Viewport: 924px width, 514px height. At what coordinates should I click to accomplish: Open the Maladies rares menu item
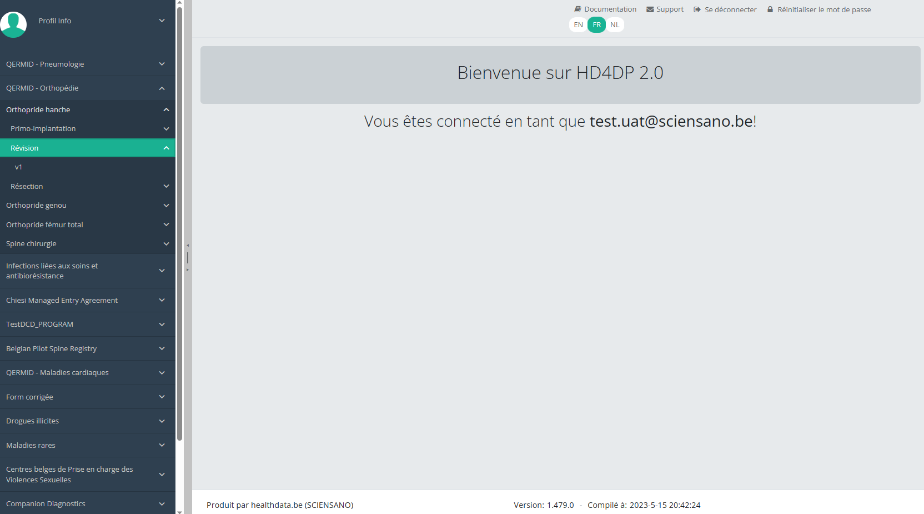[31, 446]
